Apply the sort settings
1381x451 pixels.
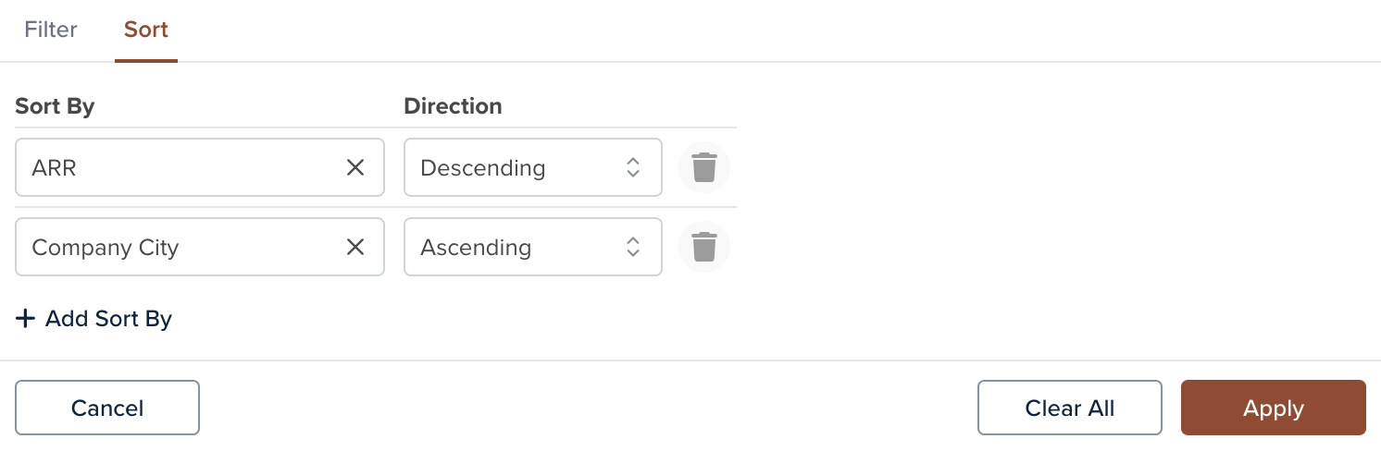tap(1274, 408)
